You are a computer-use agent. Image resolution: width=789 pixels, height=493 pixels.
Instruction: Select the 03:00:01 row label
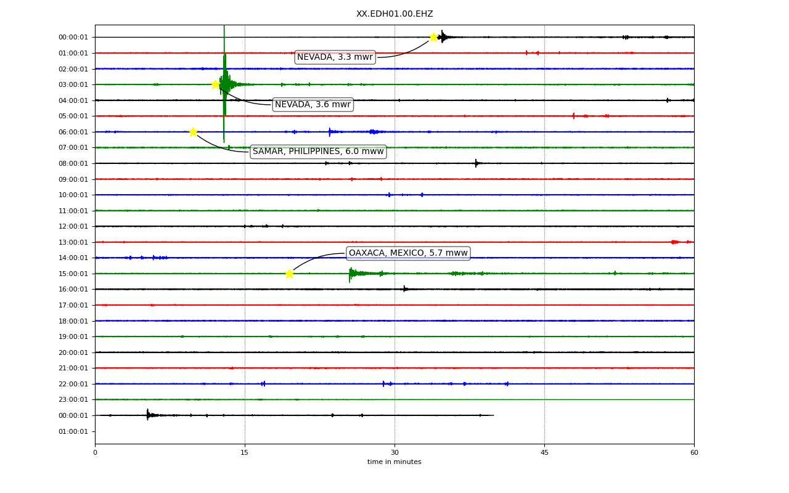pyautogui.click(x=73, y=84)
